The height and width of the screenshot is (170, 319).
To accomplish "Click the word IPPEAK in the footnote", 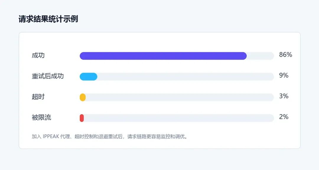I will tap(51, 136).
